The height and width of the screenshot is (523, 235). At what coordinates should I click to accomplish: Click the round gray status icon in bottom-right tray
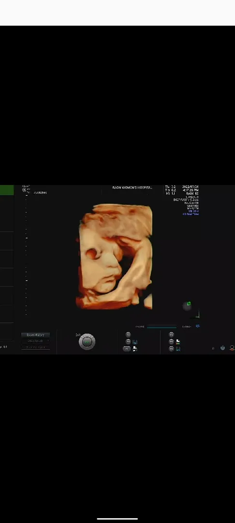(x=223, y=348)
